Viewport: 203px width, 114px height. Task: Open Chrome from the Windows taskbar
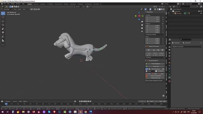click(85, 112)
